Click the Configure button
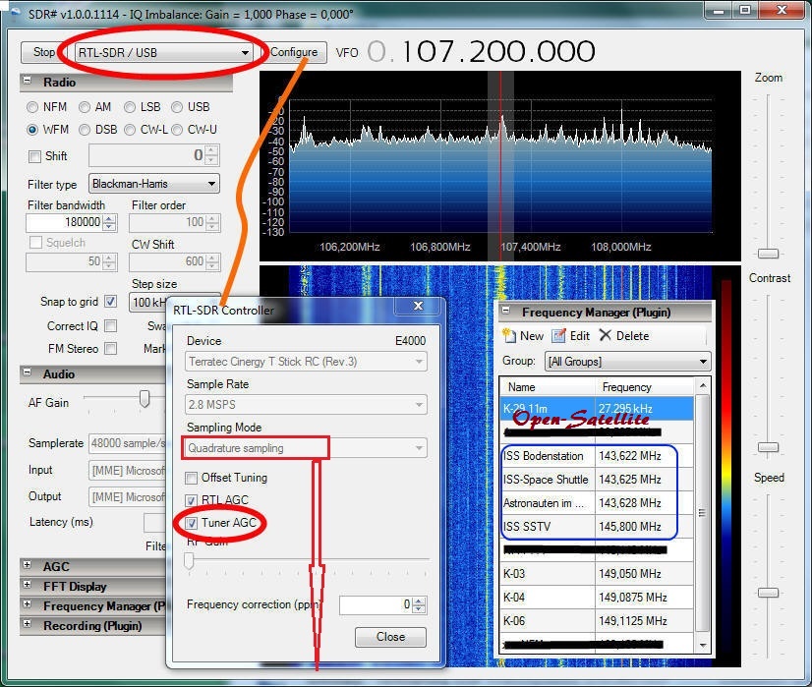 pyautogui.click(x=294, y=52)
